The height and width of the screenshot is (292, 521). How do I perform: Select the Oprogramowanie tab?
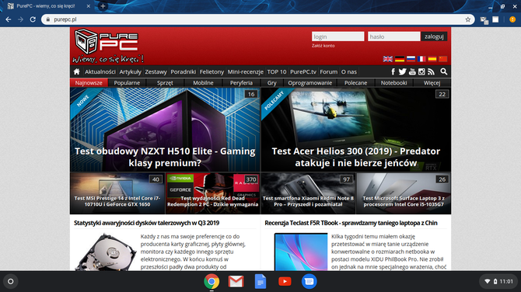(310, 82)
